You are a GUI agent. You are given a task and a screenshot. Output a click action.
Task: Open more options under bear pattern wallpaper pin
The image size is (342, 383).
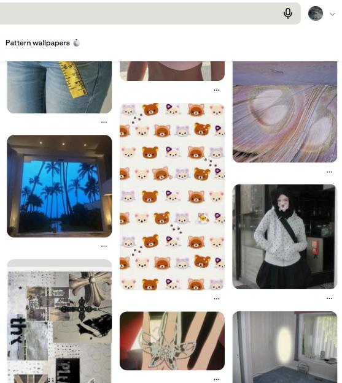coord(216,298)
